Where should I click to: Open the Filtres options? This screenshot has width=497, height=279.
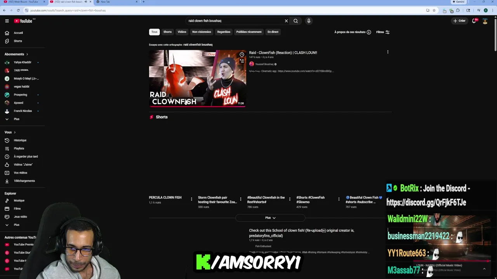383,32
